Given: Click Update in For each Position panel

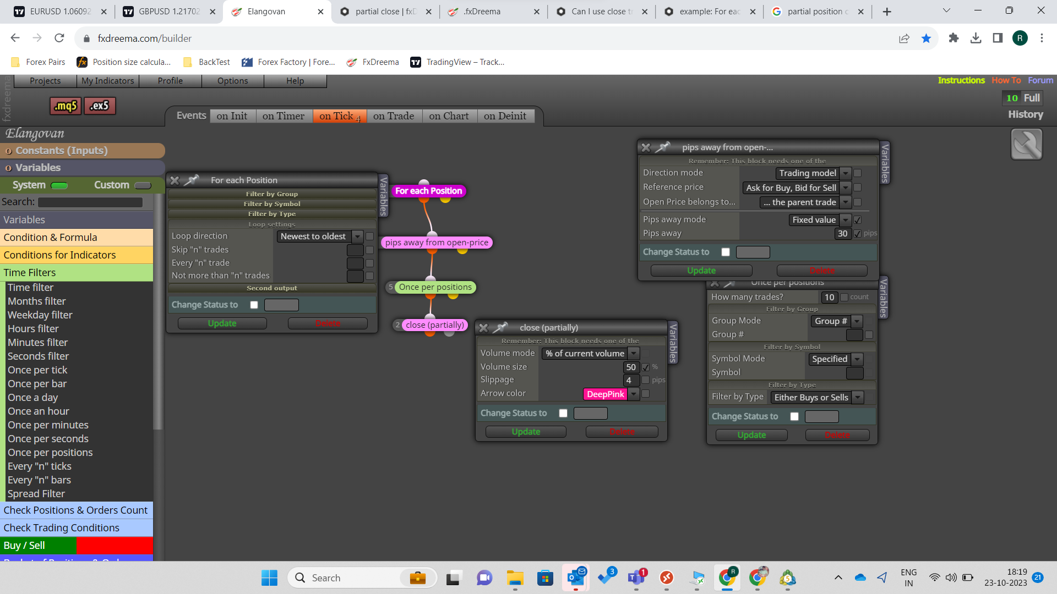Looking at the screenshot, I should [222, 323].
